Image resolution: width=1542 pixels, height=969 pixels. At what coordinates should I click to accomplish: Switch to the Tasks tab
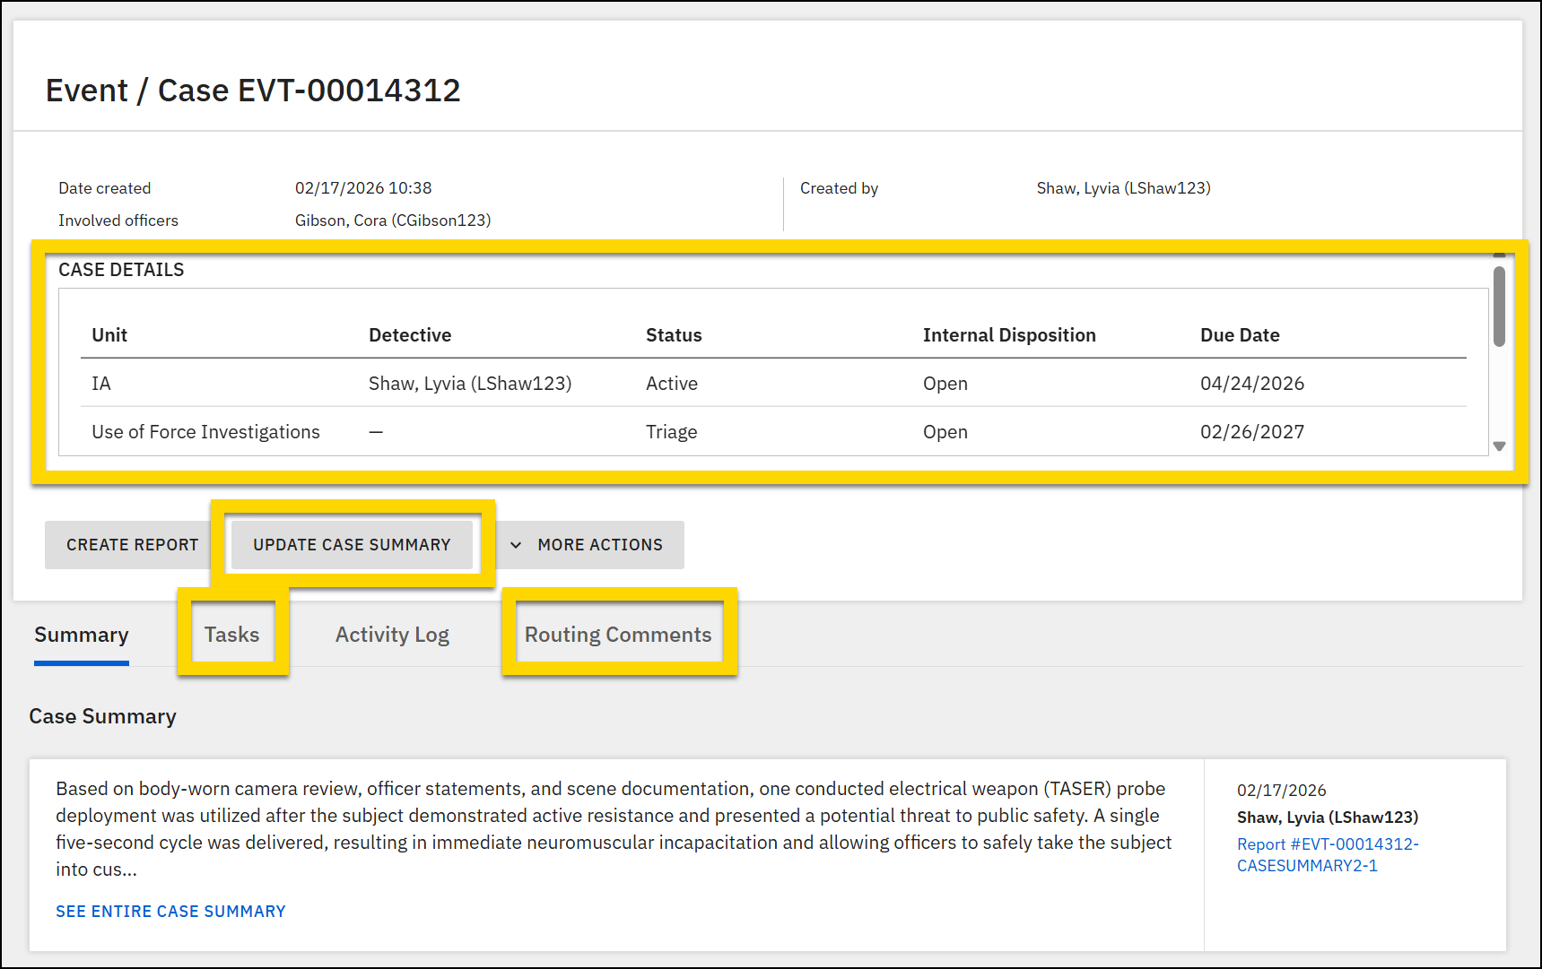[x=232, y=634]
